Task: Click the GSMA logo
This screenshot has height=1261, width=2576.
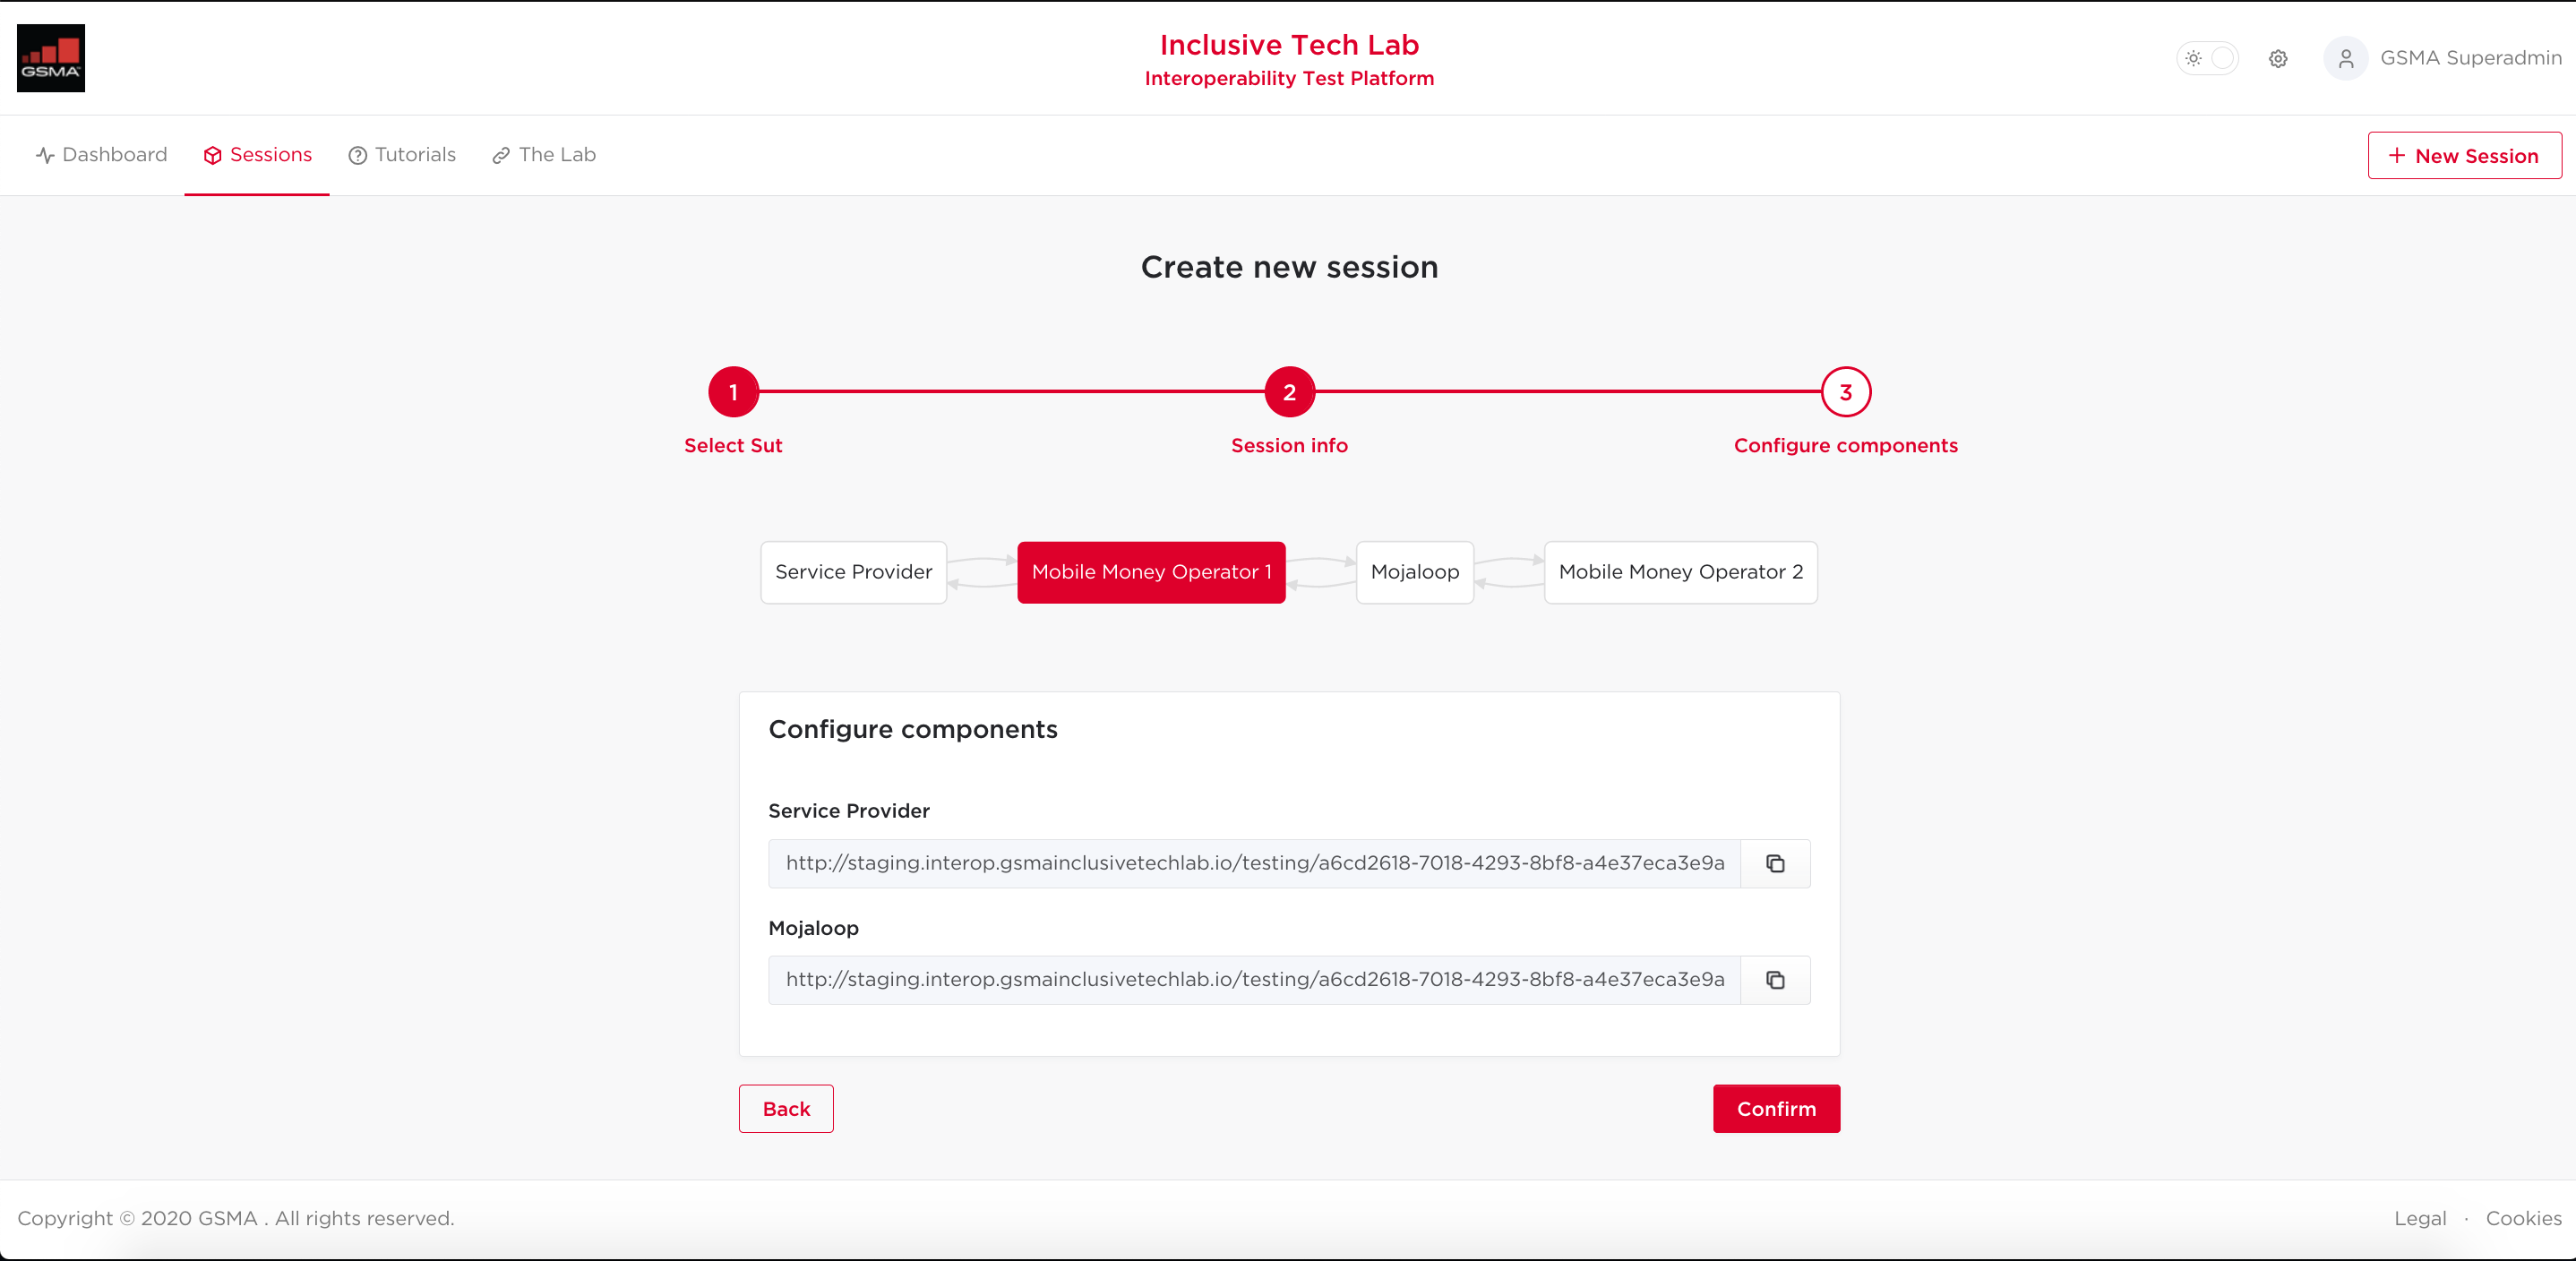Action: pyautogui.click(x=51, y=58)
